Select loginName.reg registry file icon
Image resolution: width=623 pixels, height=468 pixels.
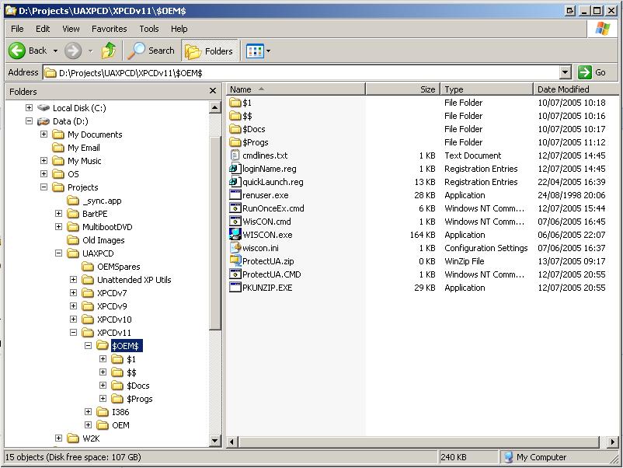coord(235,169)
